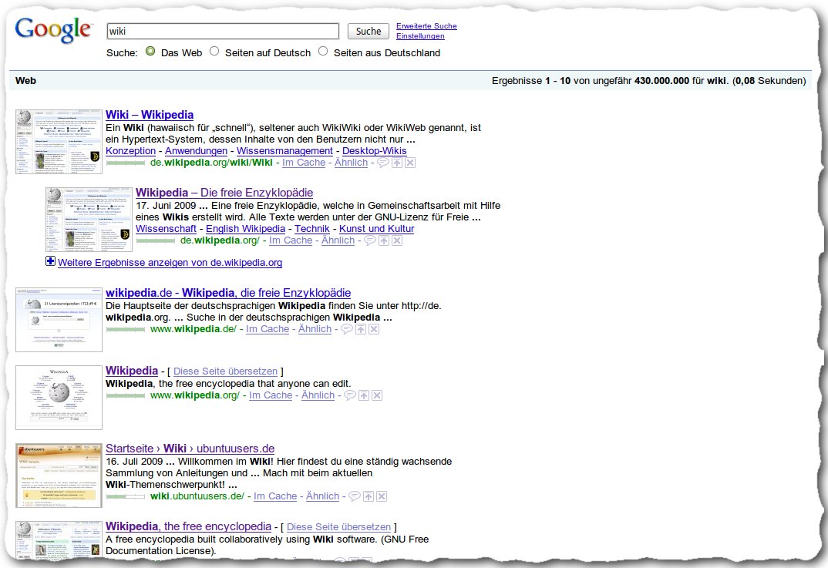Click the remove X icon for de.wikipedia.org/ result
The width and height of the screenshot is (828, 568).
(x=397, y=240)
